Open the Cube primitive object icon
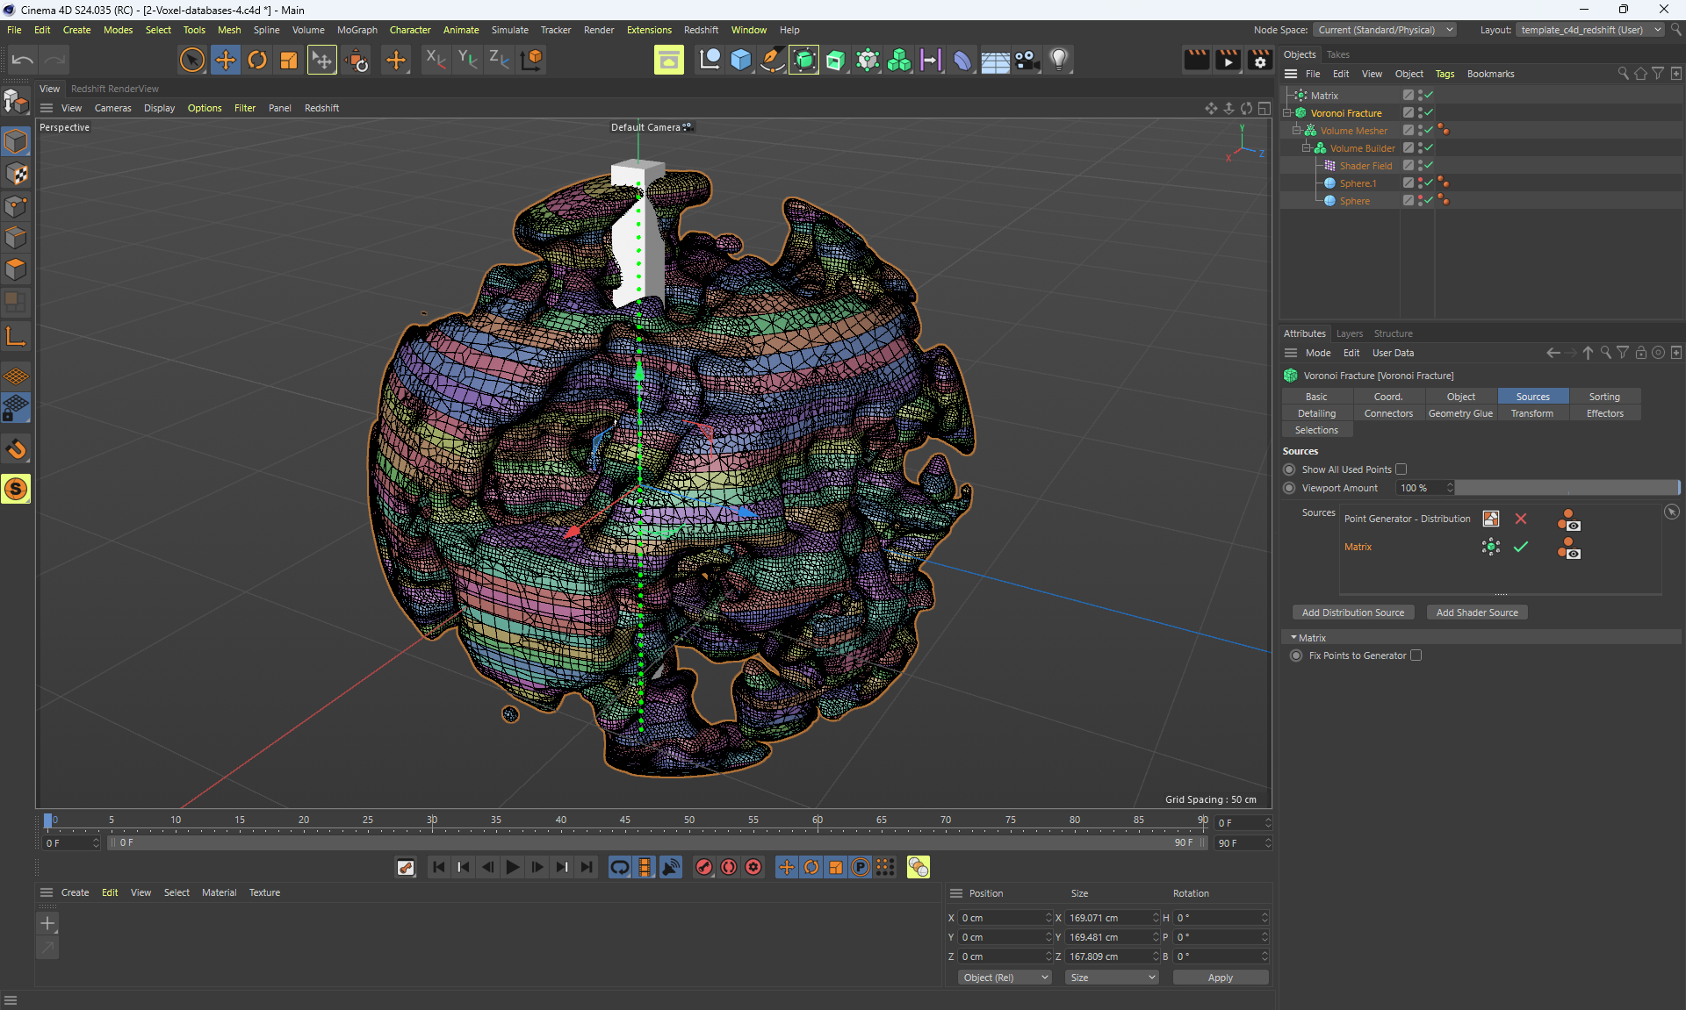1686x1010 pixels. 741,60
